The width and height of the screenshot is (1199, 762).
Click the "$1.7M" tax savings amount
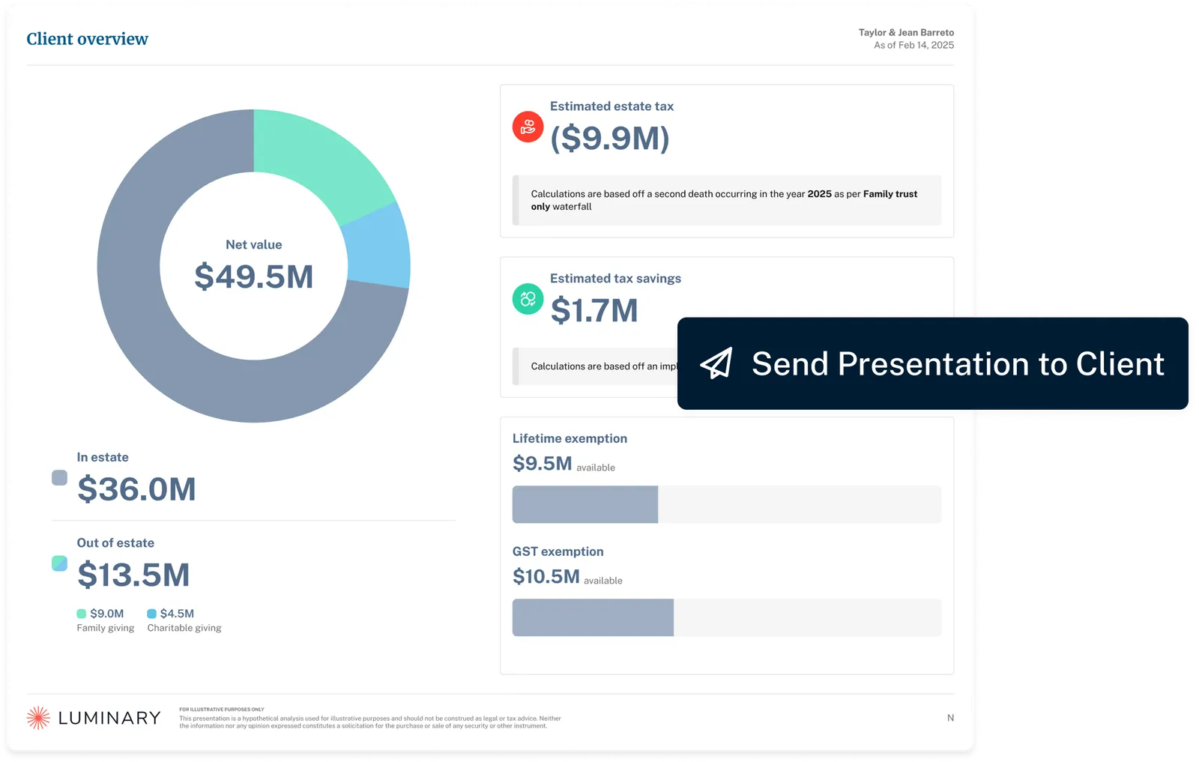click(594, 310)
